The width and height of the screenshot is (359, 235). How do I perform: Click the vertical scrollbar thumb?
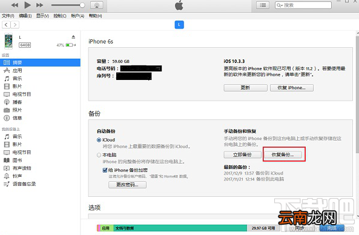[x=357, y=94]
